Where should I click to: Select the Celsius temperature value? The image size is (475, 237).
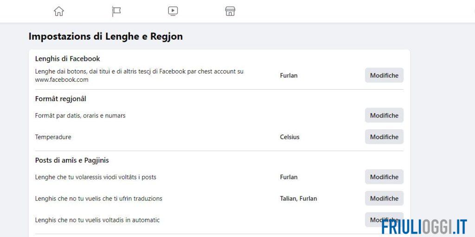[x=289, y=137]
